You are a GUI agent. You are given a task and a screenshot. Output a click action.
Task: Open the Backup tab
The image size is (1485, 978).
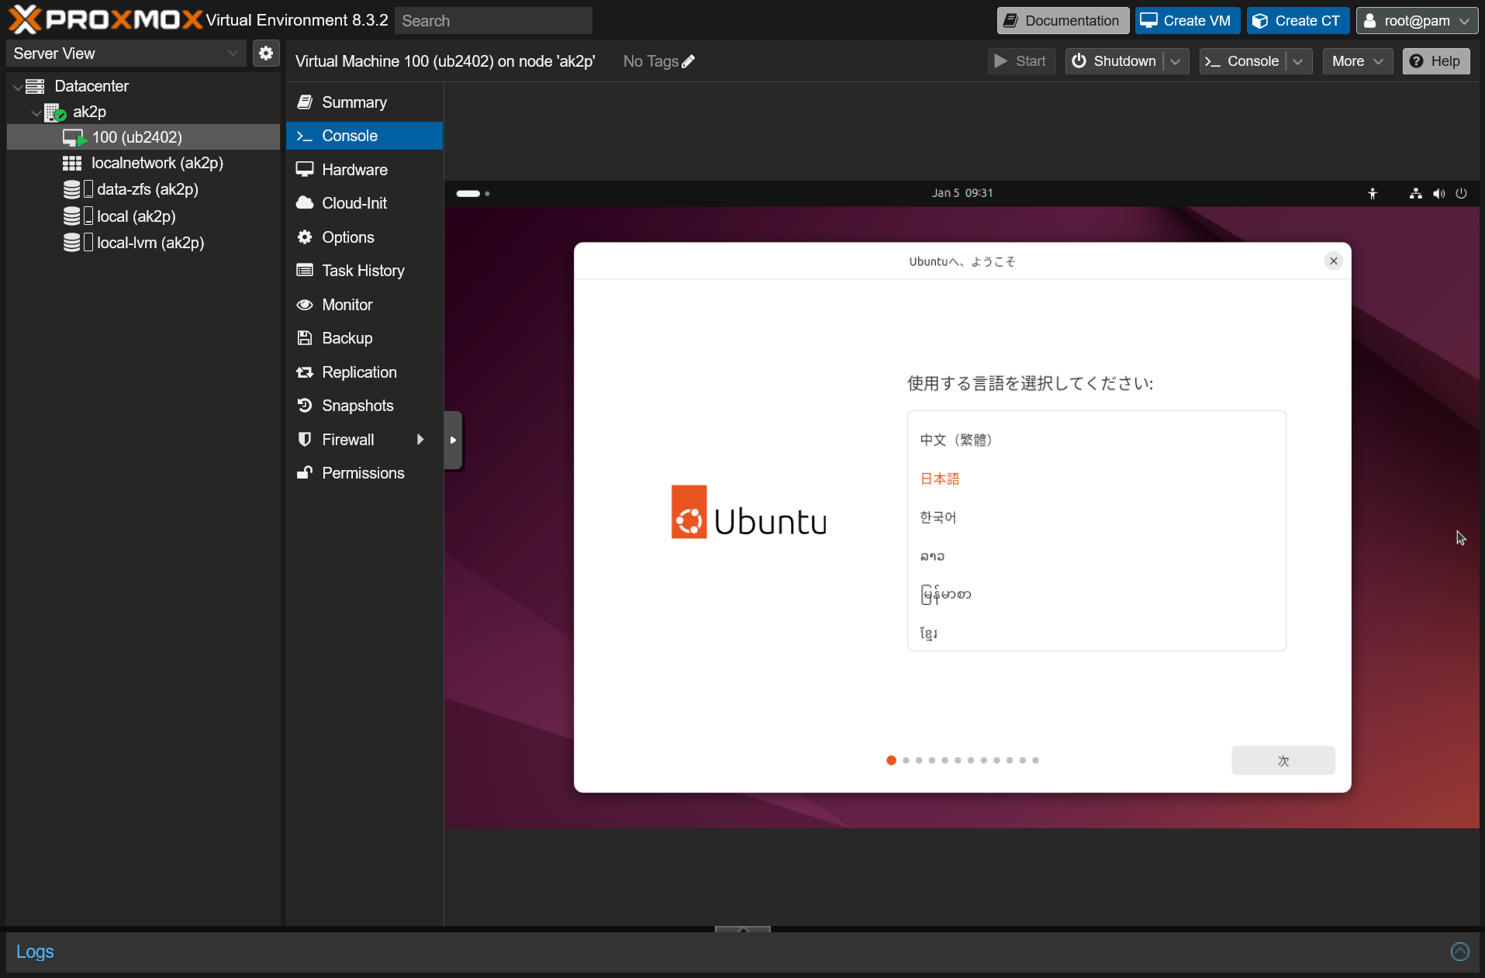(364, 338)
